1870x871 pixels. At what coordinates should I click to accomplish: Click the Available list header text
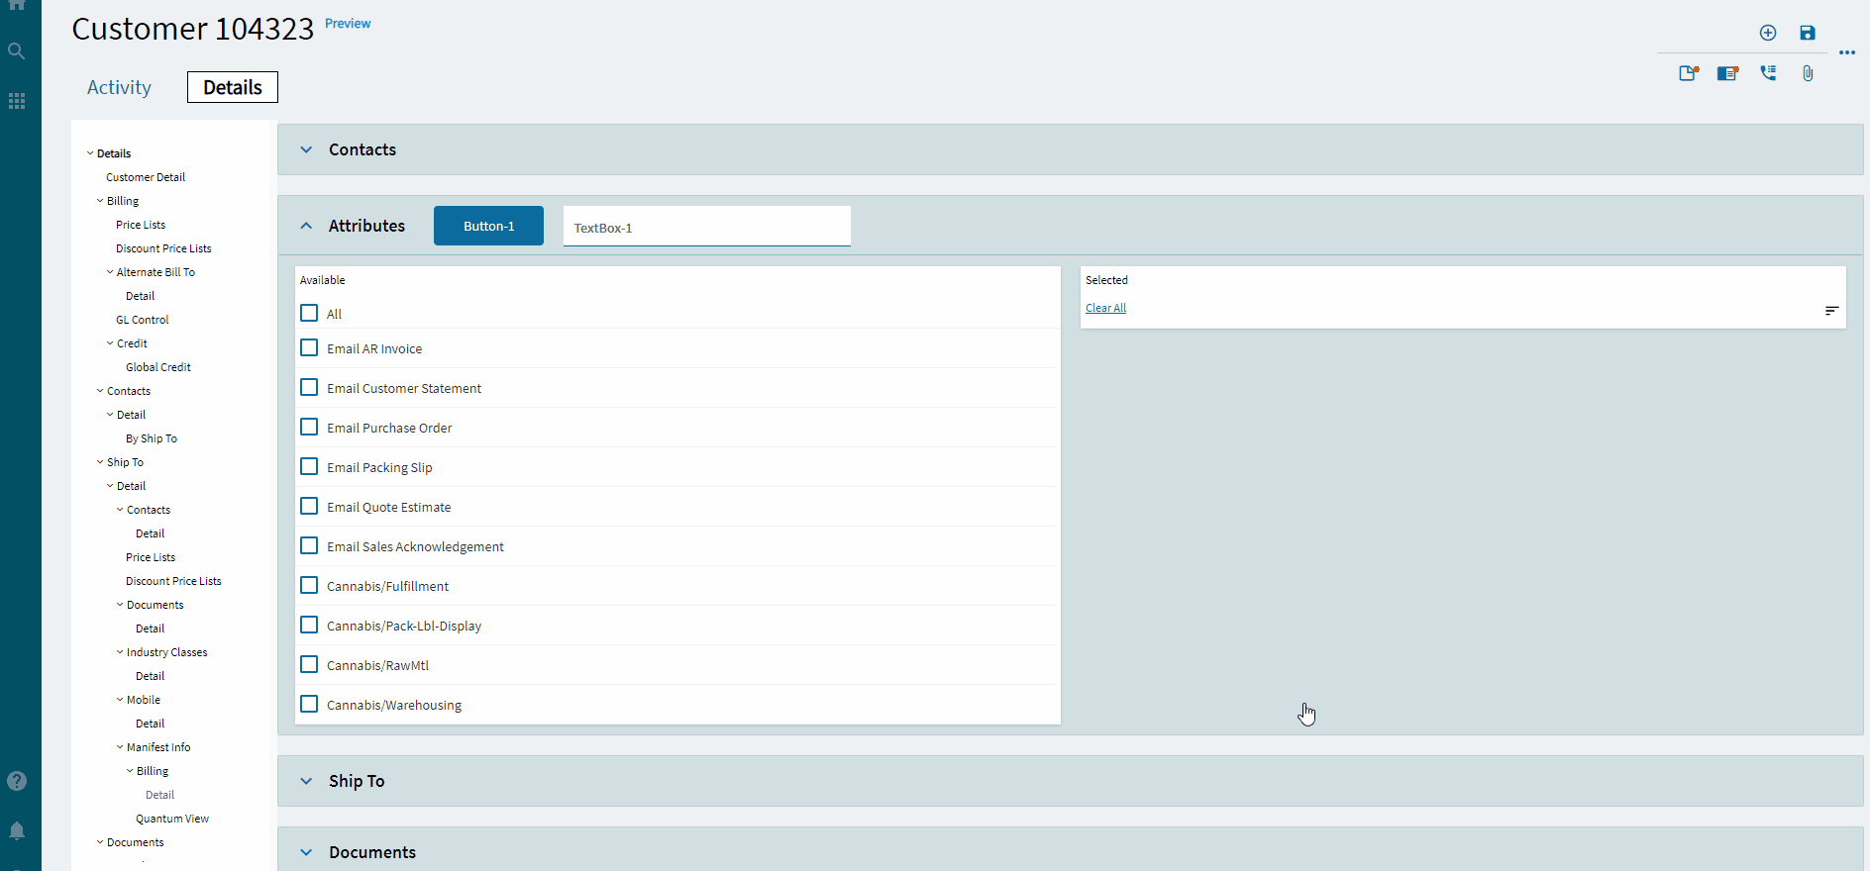323,280
